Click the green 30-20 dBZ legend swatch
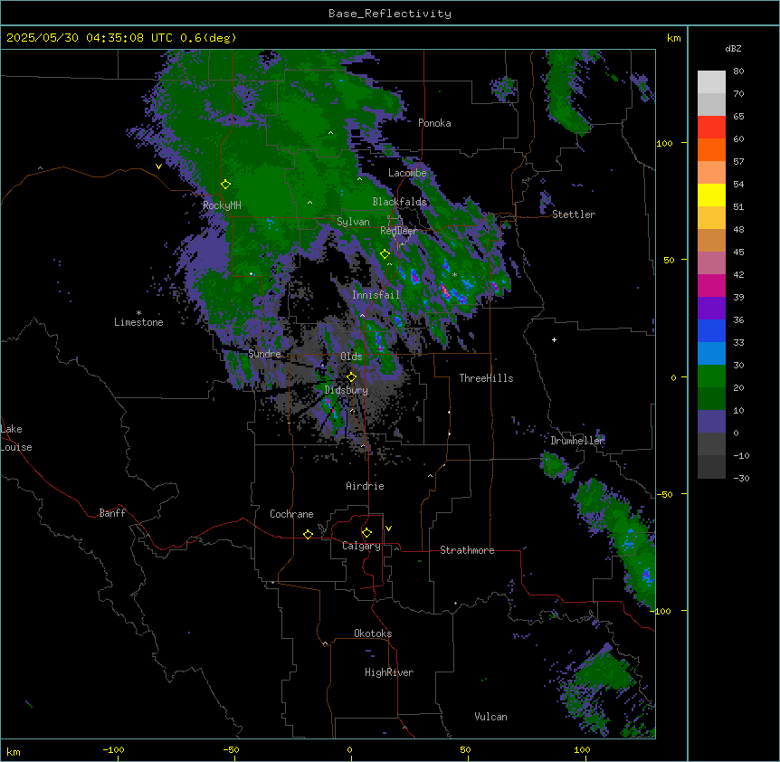Viewport: 780px width, 762px height. click(711, 376)
